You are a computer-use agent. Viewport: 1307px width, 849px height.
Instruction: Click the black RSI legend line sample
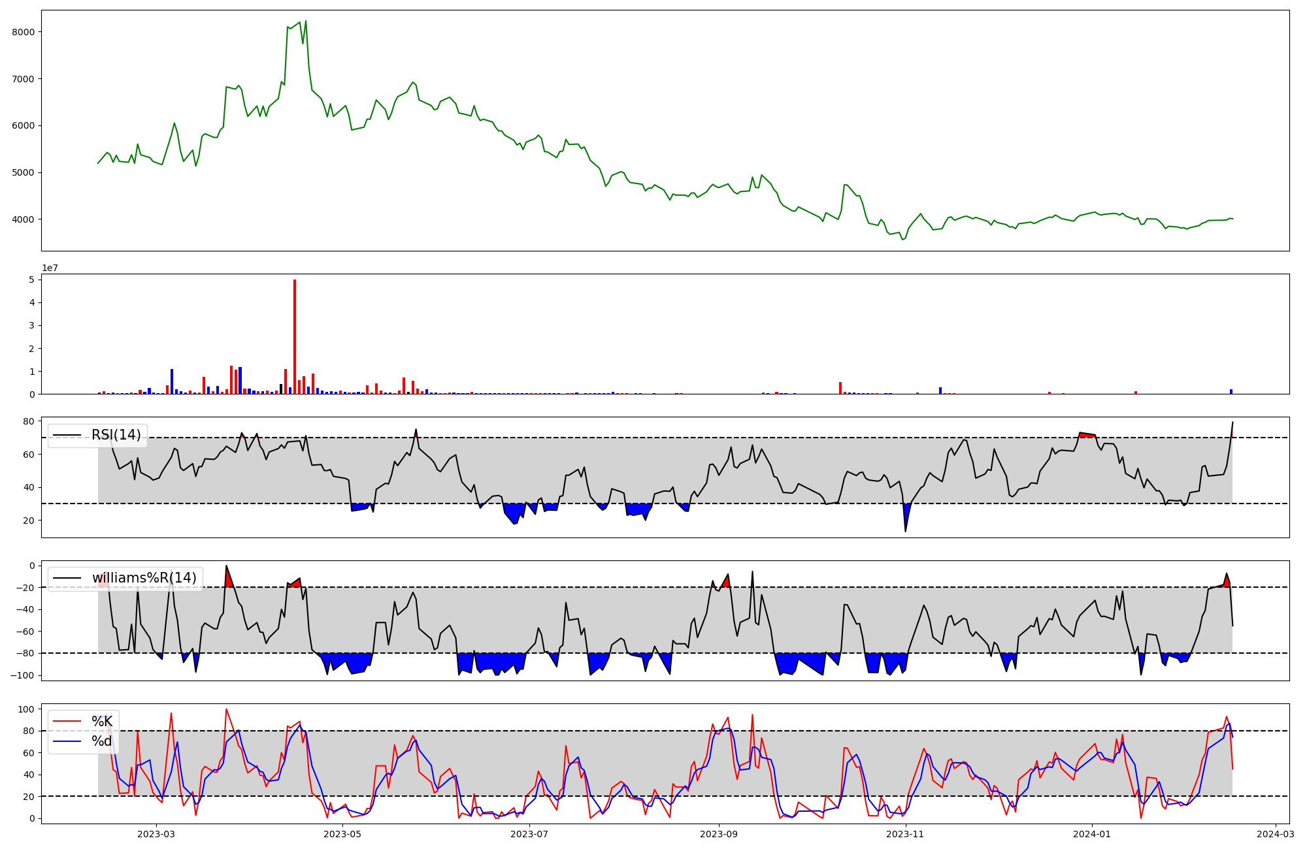click(67, 435)
